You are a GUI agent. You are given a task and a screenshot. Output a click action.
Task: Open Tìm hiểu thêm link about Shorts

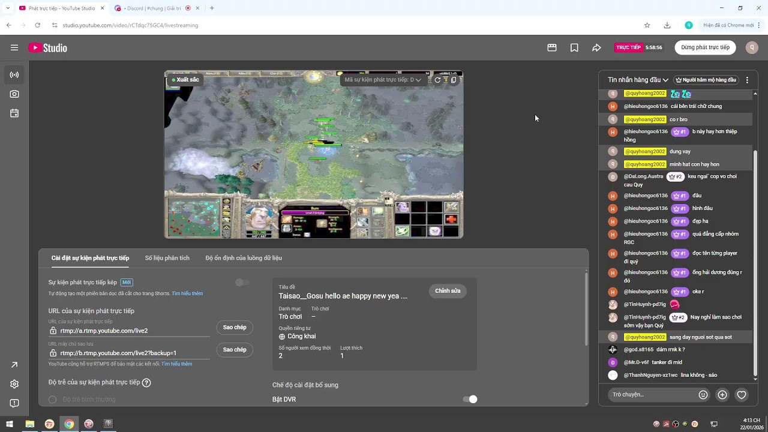point(187,293)
